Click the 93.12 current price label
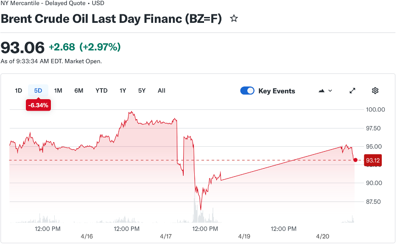The width and height of the screenshot is (397, 245). coord(372,160)
